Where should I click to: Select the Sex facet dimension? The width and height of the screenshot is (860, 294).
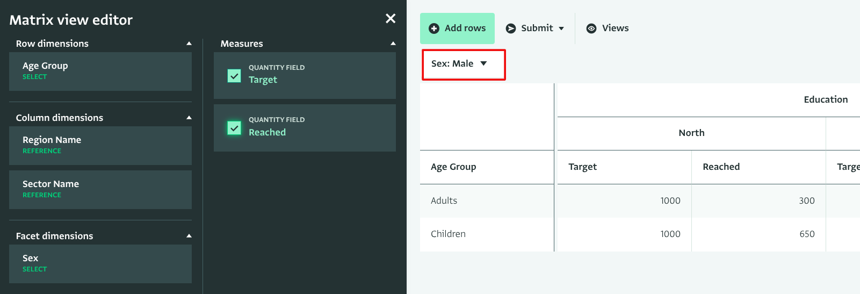tap(100, 264)
